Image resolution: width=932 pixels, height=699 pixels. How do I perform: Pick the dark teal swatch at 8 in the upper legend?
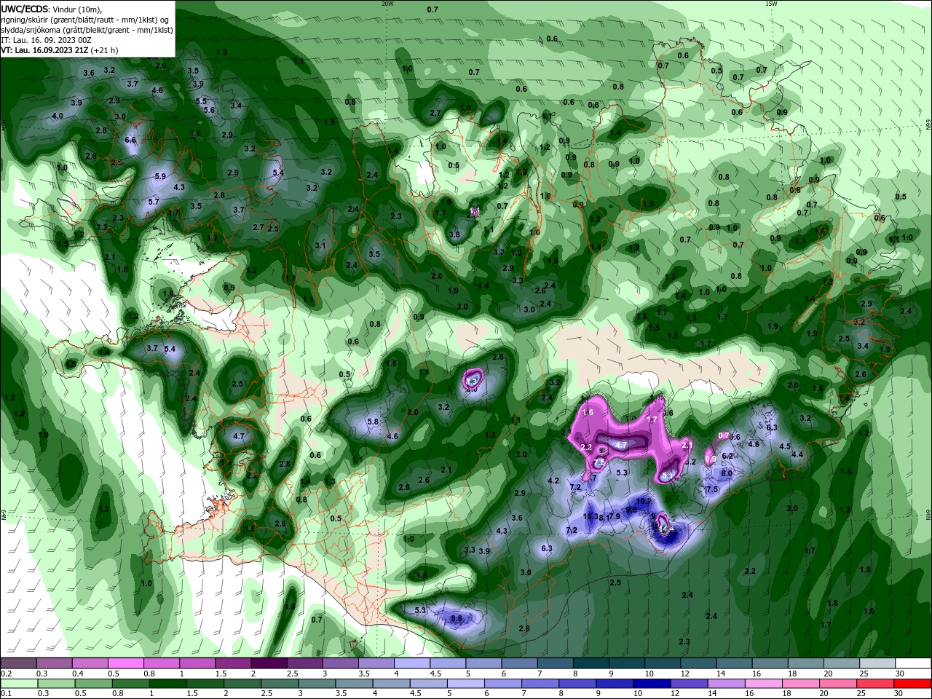coord(591,663)
